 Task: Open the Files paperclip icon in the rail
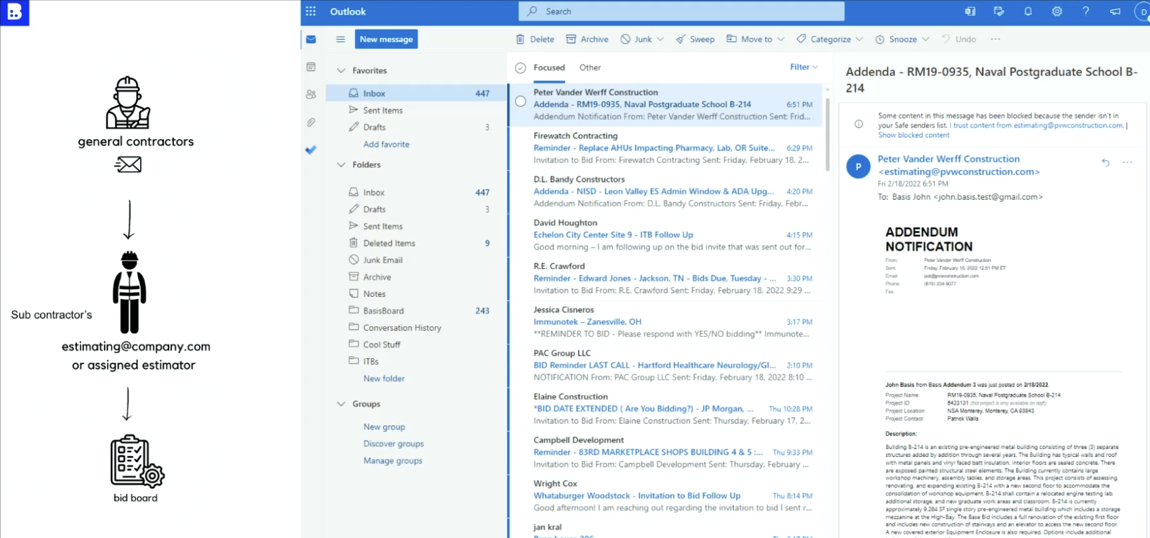pos(310,123)
